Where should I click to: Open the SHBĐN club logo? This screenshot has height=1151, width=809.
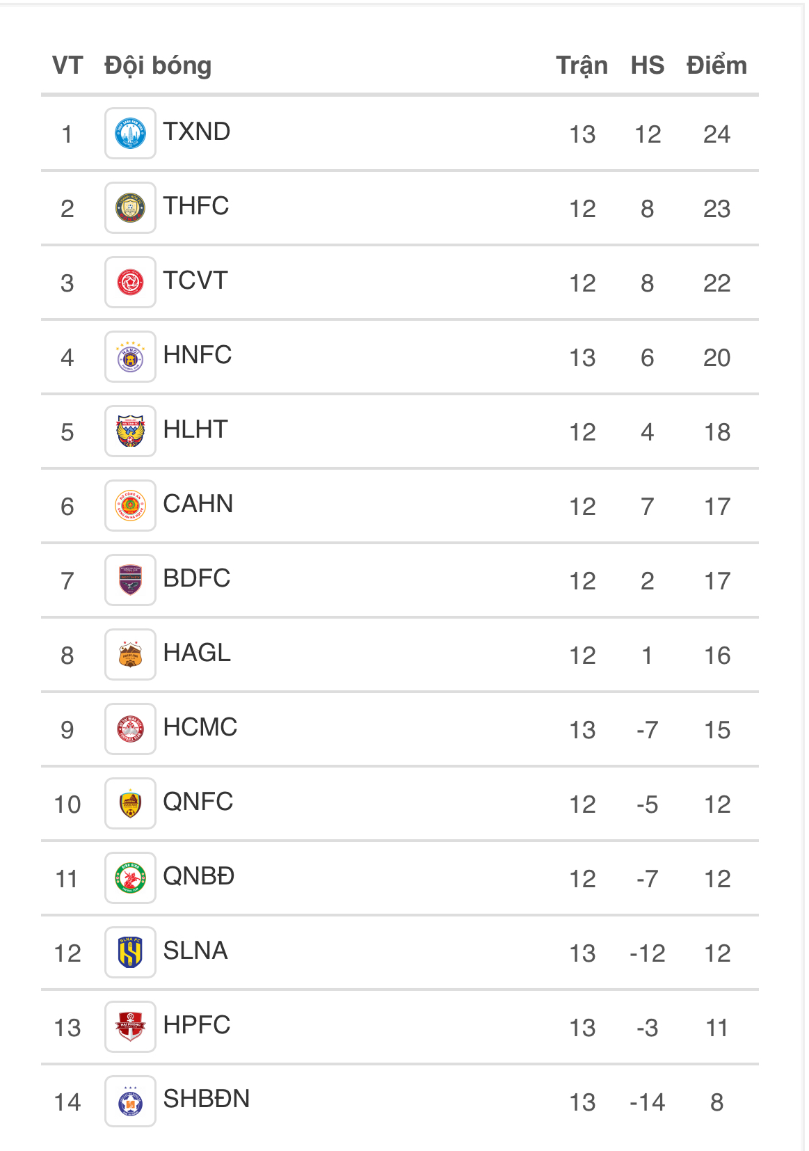pos(130,1102)
